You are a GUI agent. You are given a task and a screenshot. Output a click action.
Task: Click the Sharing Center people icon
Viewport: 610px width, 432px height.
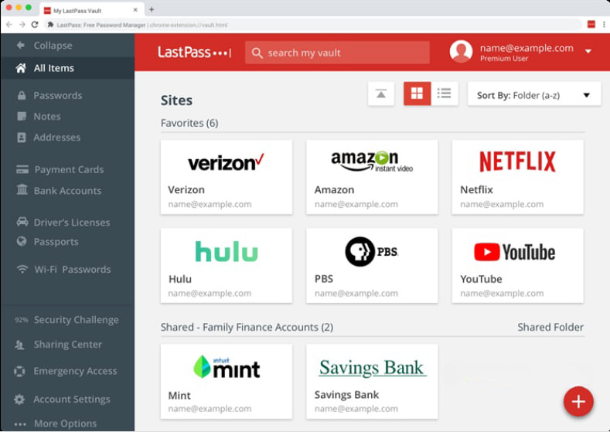point(19,345)
